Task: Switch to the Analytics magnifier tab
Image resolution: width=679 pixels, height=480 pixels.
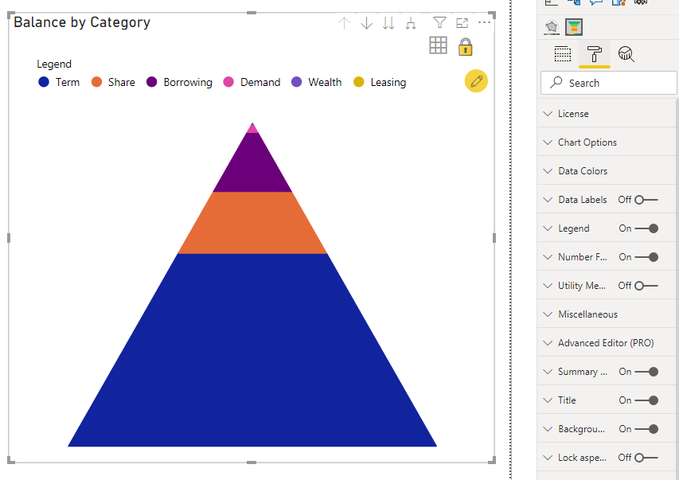Action: tap(626, 54)
